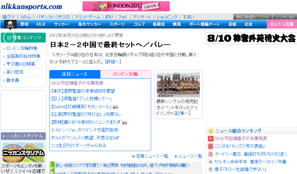Click camera icon beside DeNA headline
Image resolution: width=297 pixels, height=174 pixels.
click(x=115, y=107)
